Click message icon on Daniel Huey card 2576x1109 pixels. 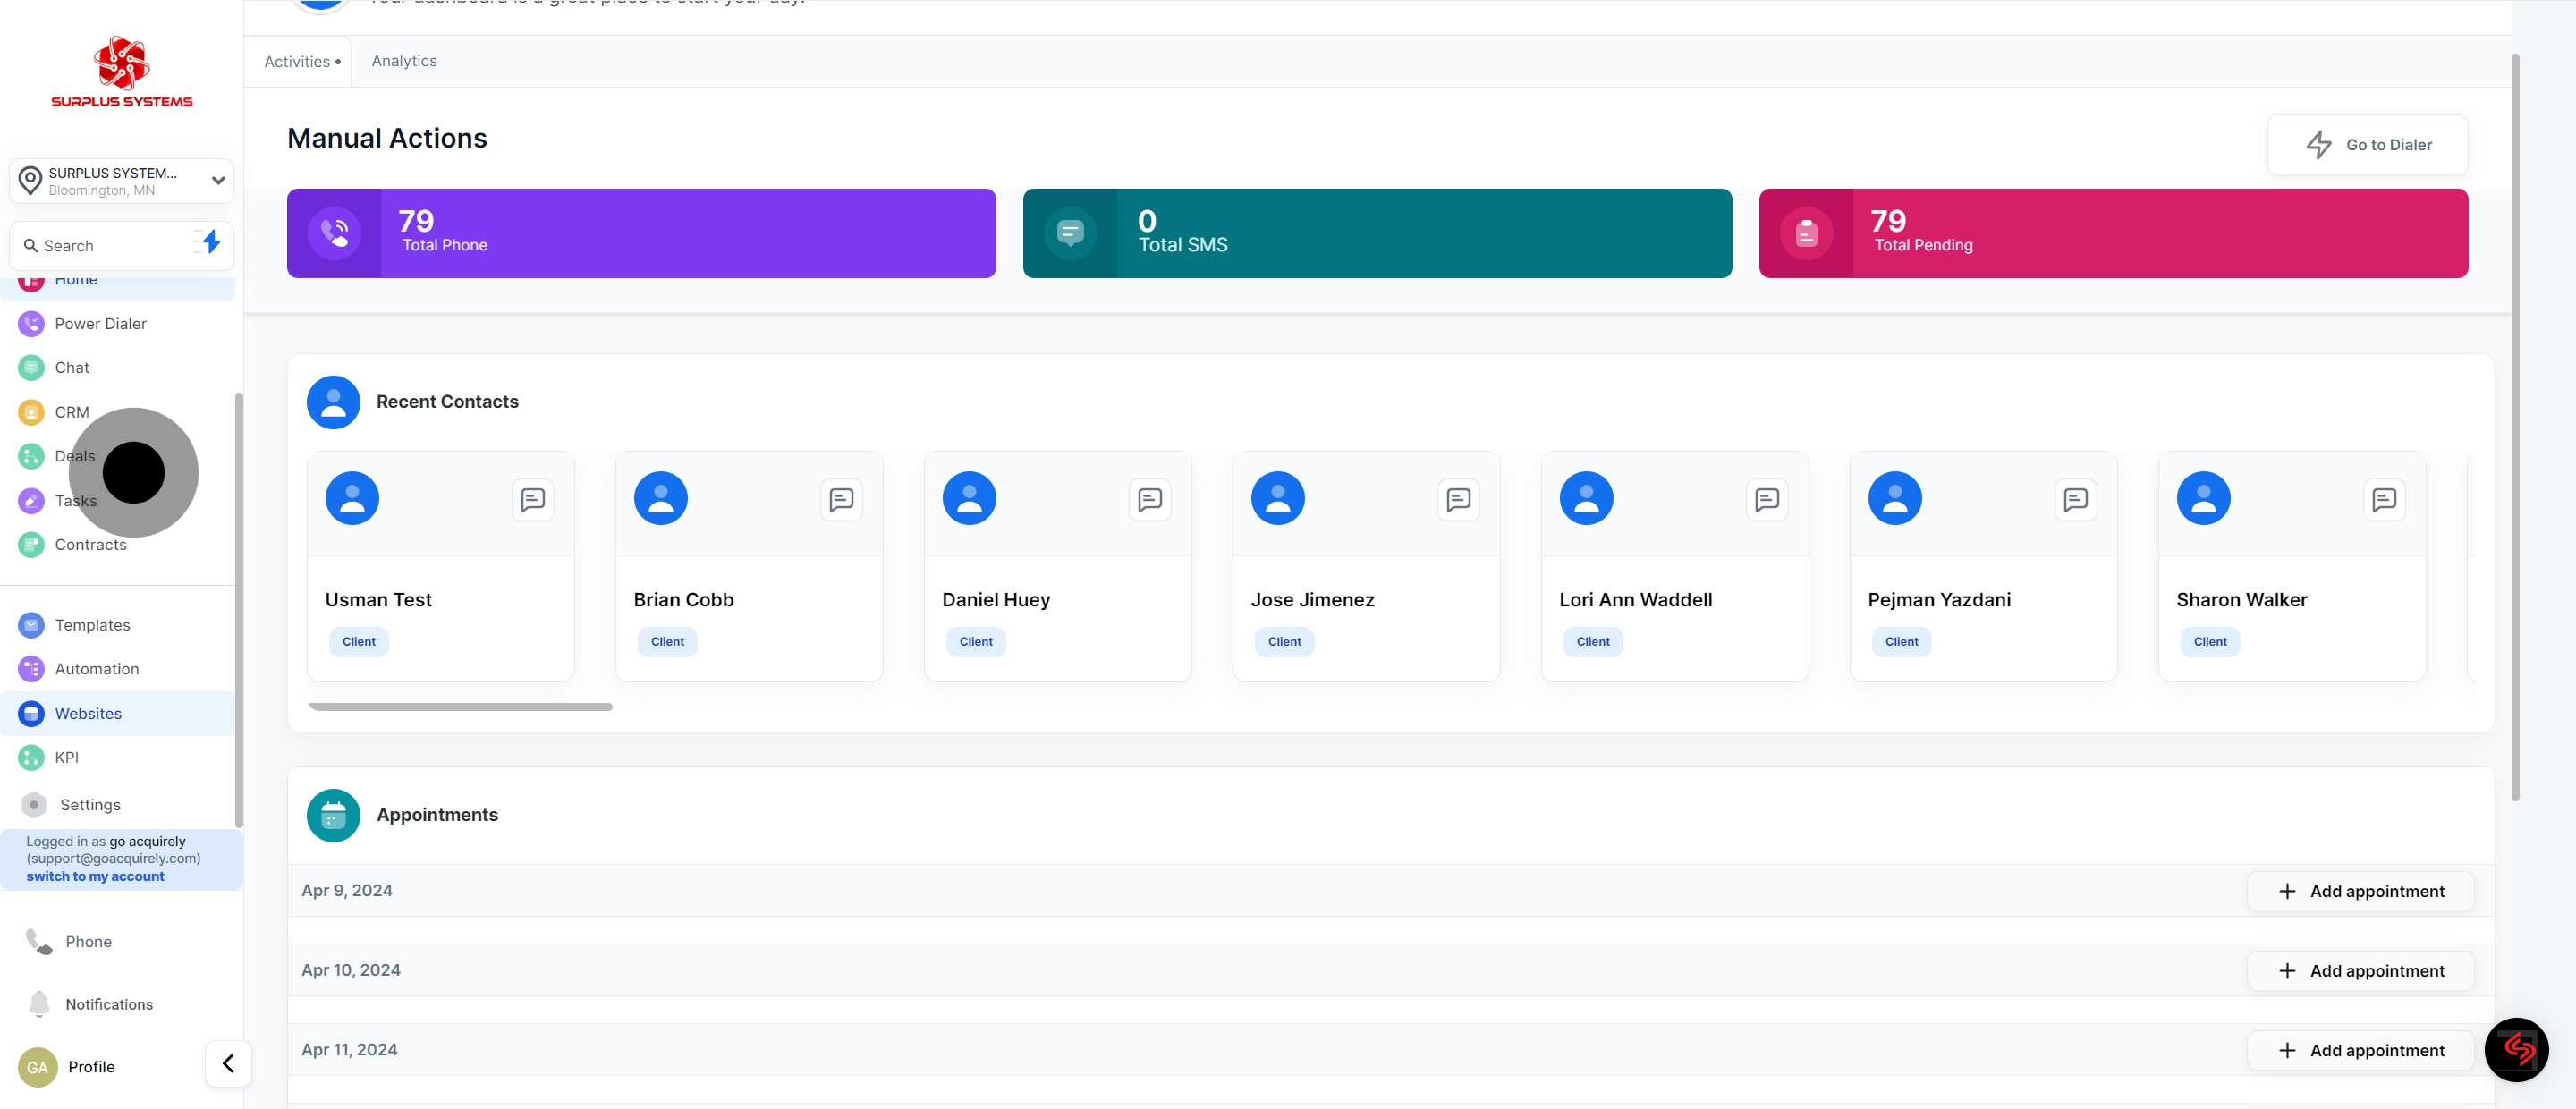coord(1150,499)
